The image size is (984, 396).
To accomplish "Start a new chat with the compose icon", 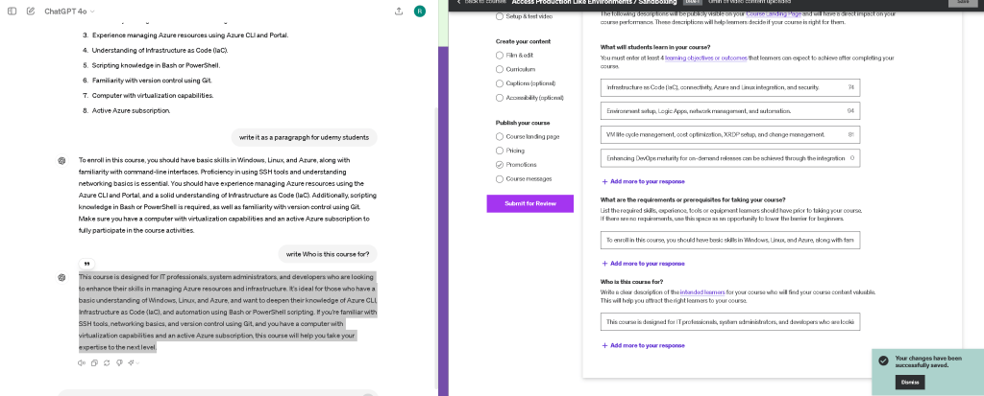I will 31,12.
